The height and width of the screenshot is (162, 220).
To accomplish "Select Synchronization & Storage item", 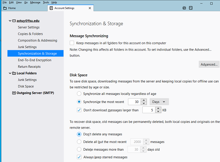I will [x=35, y=54].
